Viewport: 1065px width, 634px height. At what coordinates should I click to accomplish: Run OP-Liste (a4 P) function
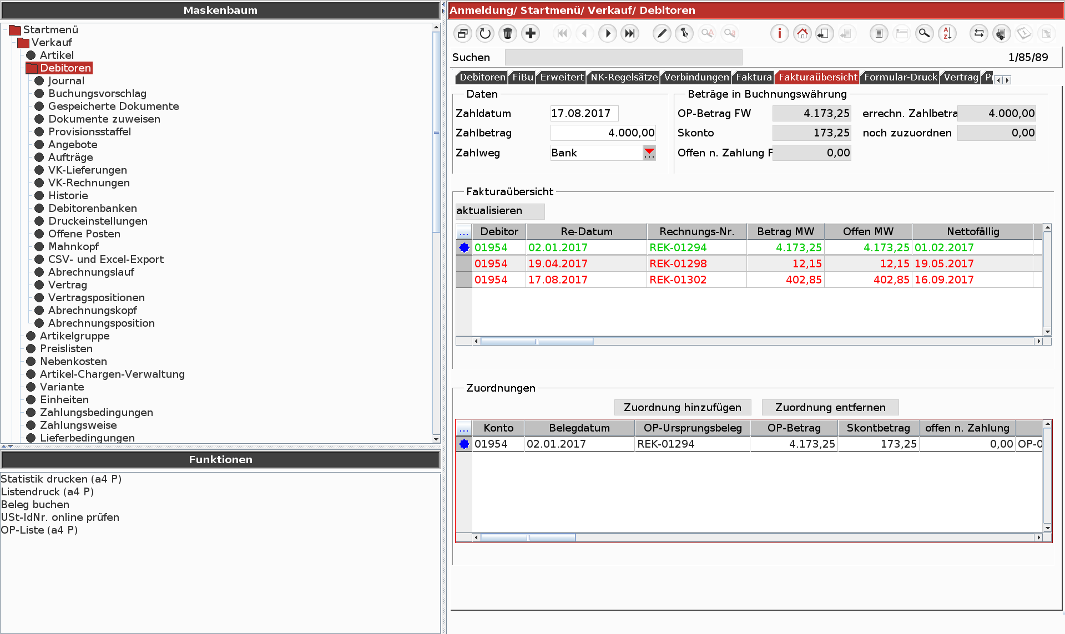[39, 530]
